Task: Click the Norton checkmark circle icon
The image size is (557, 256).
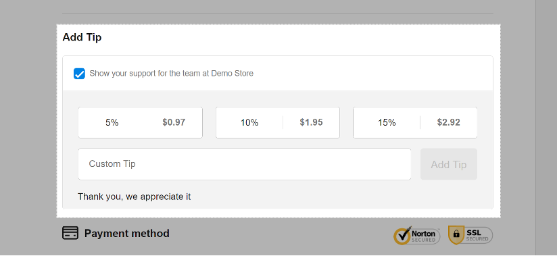Action: (402, 236)
